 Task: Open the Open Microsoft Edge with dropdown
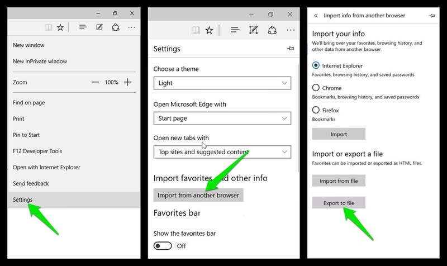click(x=222, y=118)
